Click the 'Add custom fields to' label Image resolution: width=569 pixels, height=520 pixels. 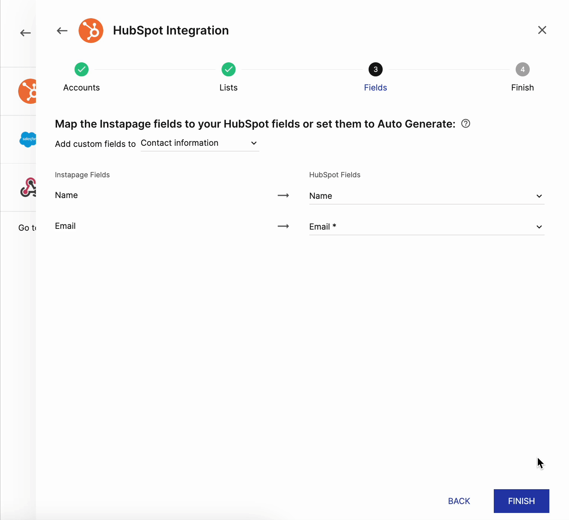[95, 144]
